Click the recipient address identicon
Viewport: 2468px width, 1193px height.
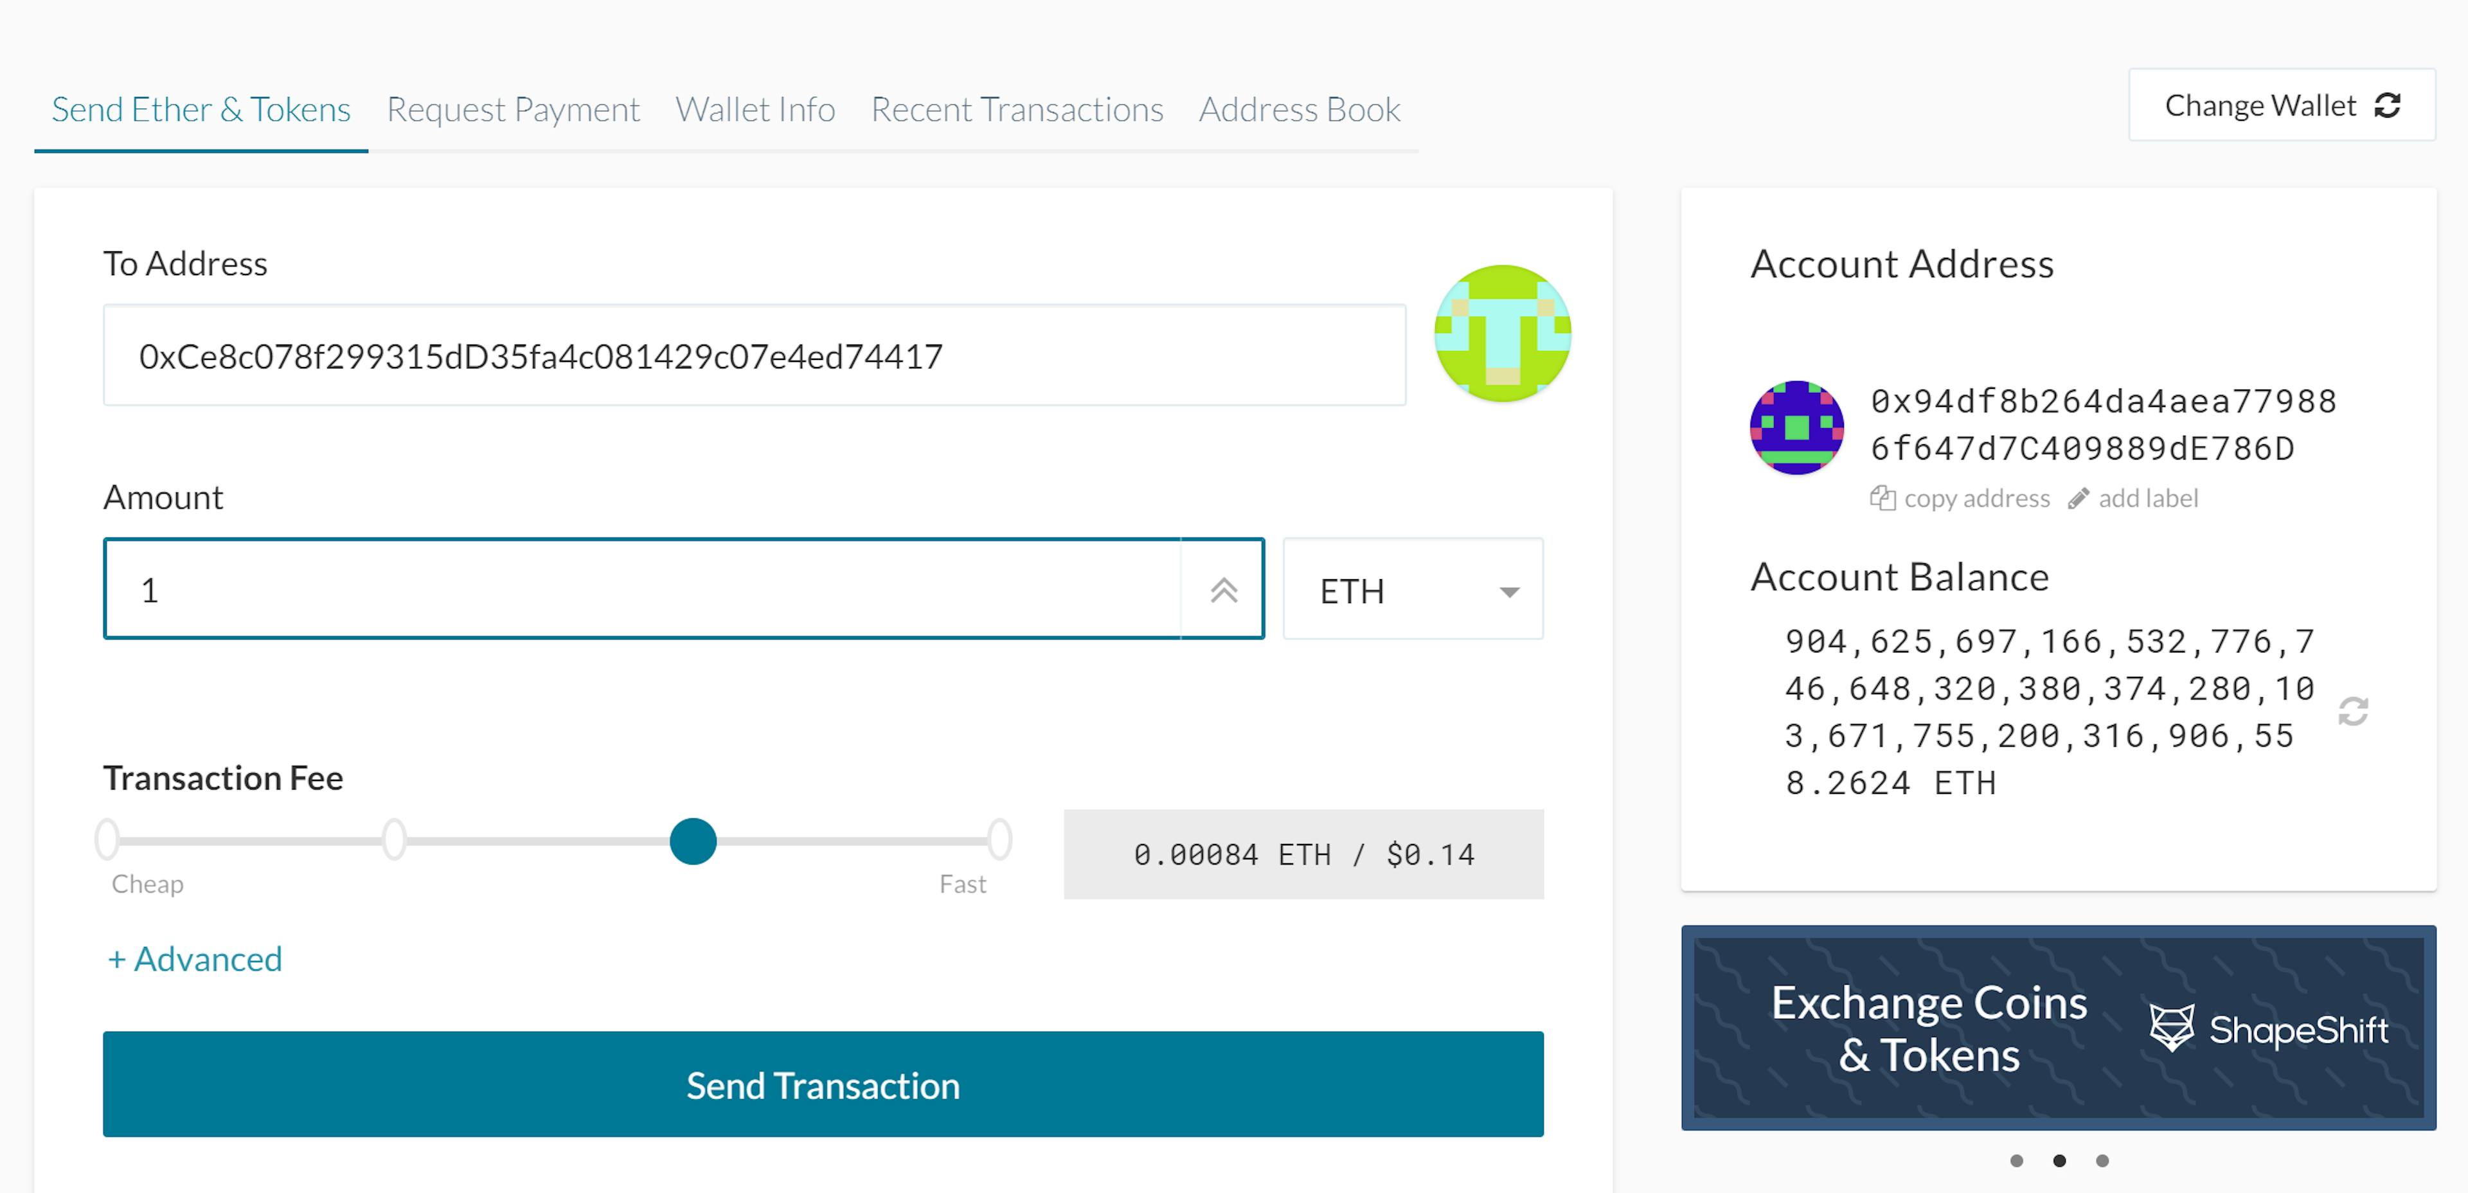[x=1502, y=332]
